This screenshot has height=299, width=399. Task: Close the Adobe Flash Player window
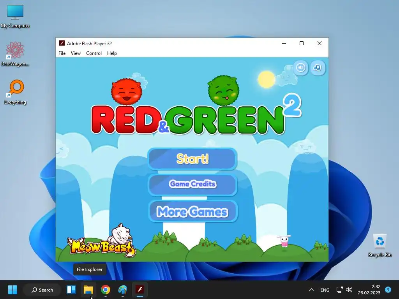pos(320,43)
